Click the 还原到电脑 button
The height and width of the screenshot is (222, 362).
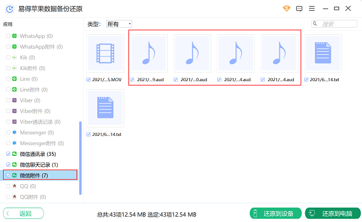click(x=332, y=214)
